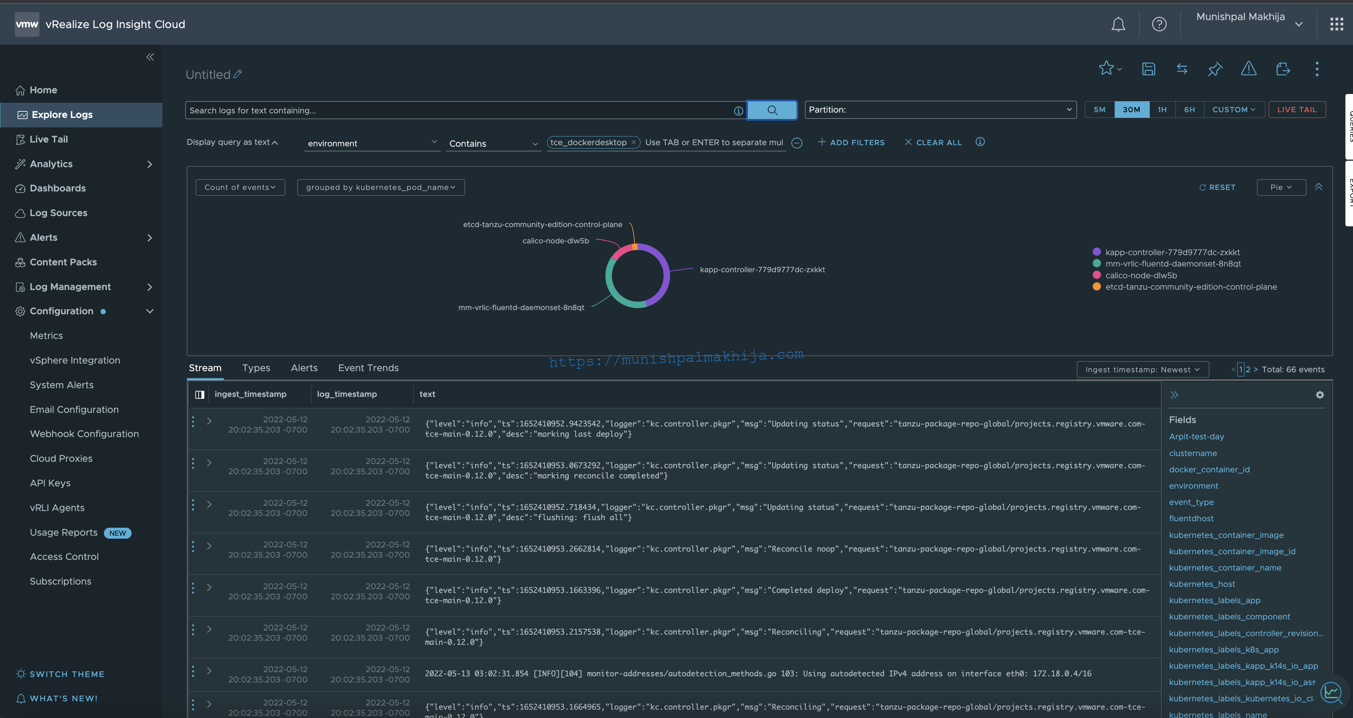Open the fields panel gear settings

pyautogui.click(x=1319, y=395)
